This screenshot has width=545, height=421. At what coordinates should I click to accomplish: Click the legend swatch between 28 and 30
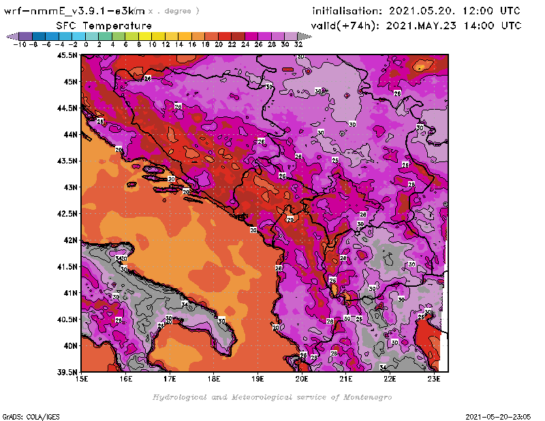tap(278, 36)
